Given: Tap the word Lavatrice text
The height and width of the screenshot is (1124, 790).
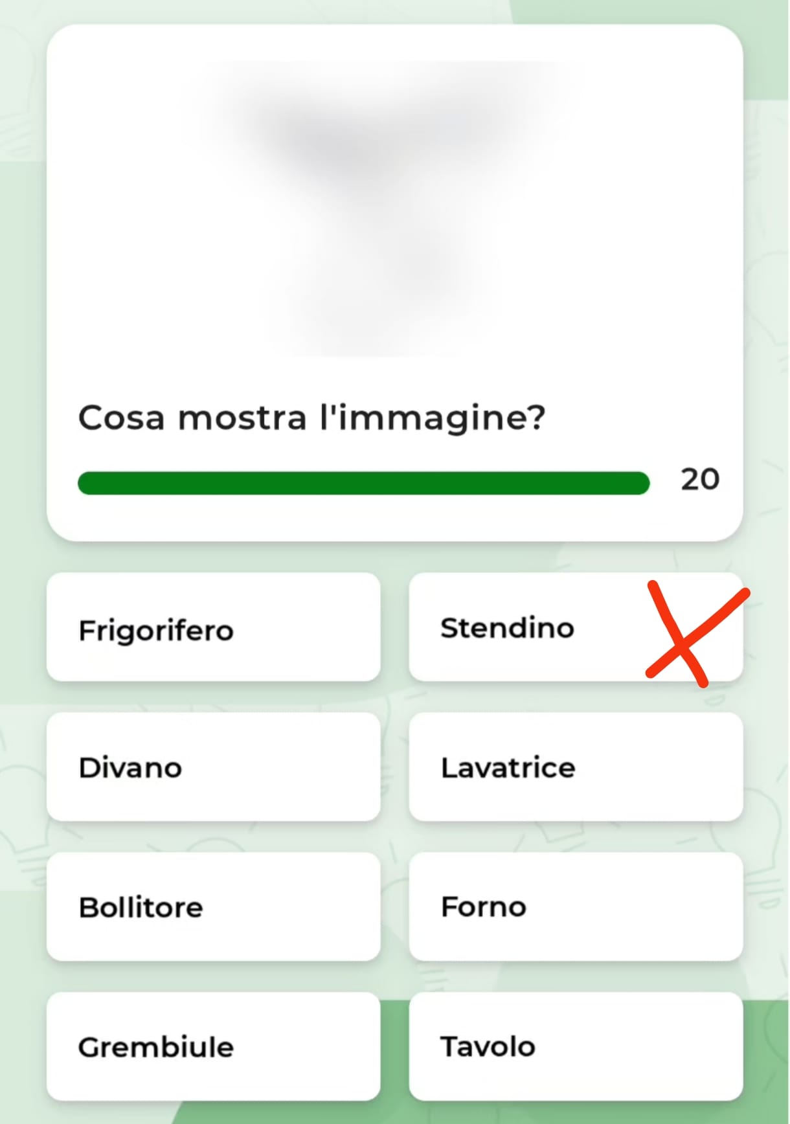Looking at the screenshot, I should point(508,768).
